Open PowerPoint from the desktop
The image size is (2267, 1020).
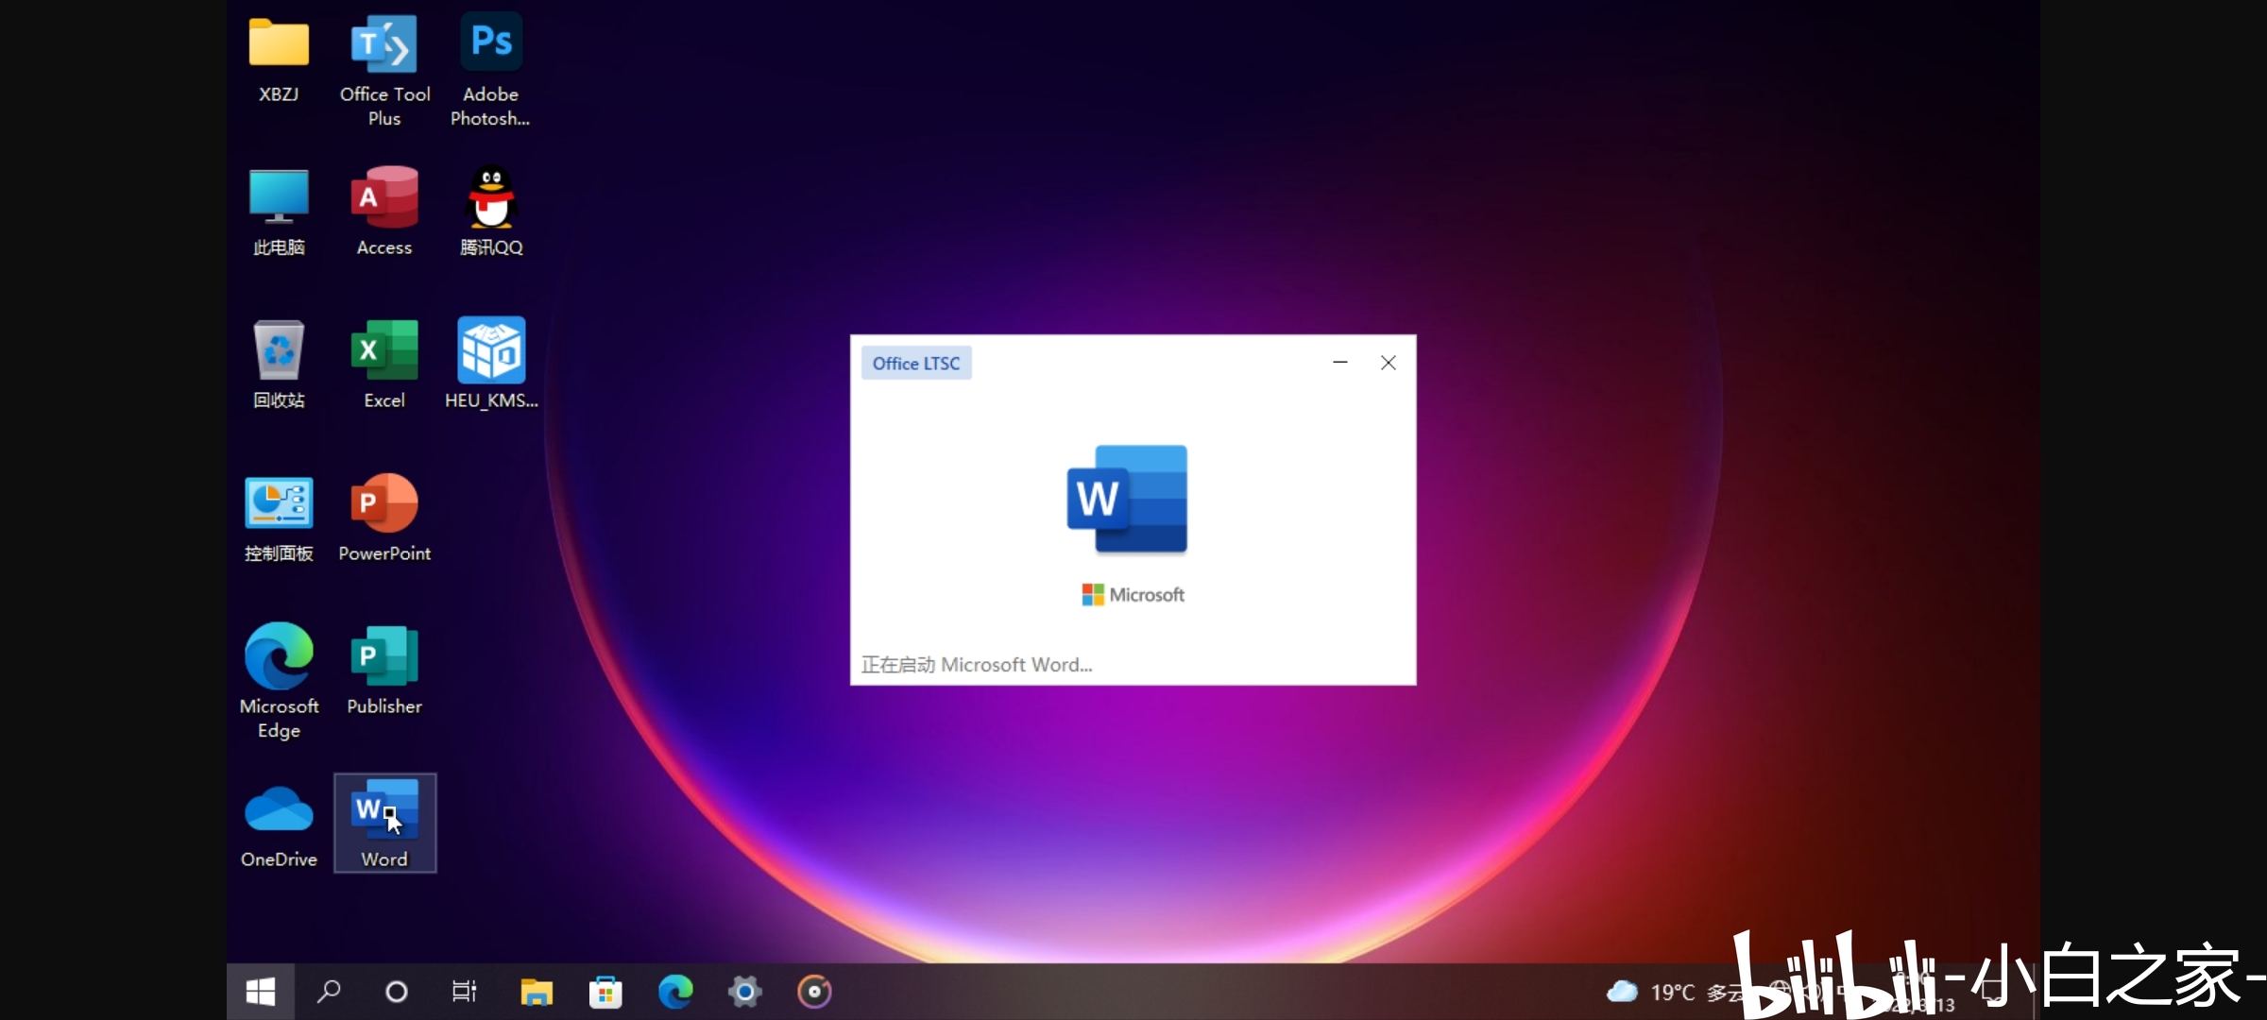[x=384, y=503]
